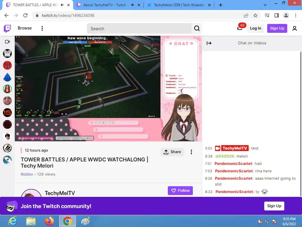Screen dimensions: 302x227
Task: Launch Internet Explorer from taskbar
Action: 13,221
